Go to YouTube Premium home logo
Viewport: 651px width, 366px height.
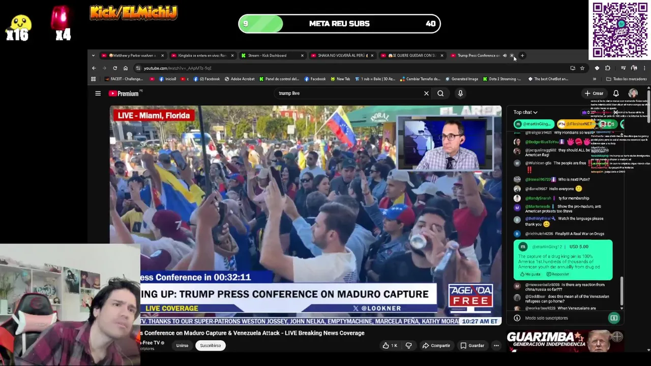pos(124,94)
